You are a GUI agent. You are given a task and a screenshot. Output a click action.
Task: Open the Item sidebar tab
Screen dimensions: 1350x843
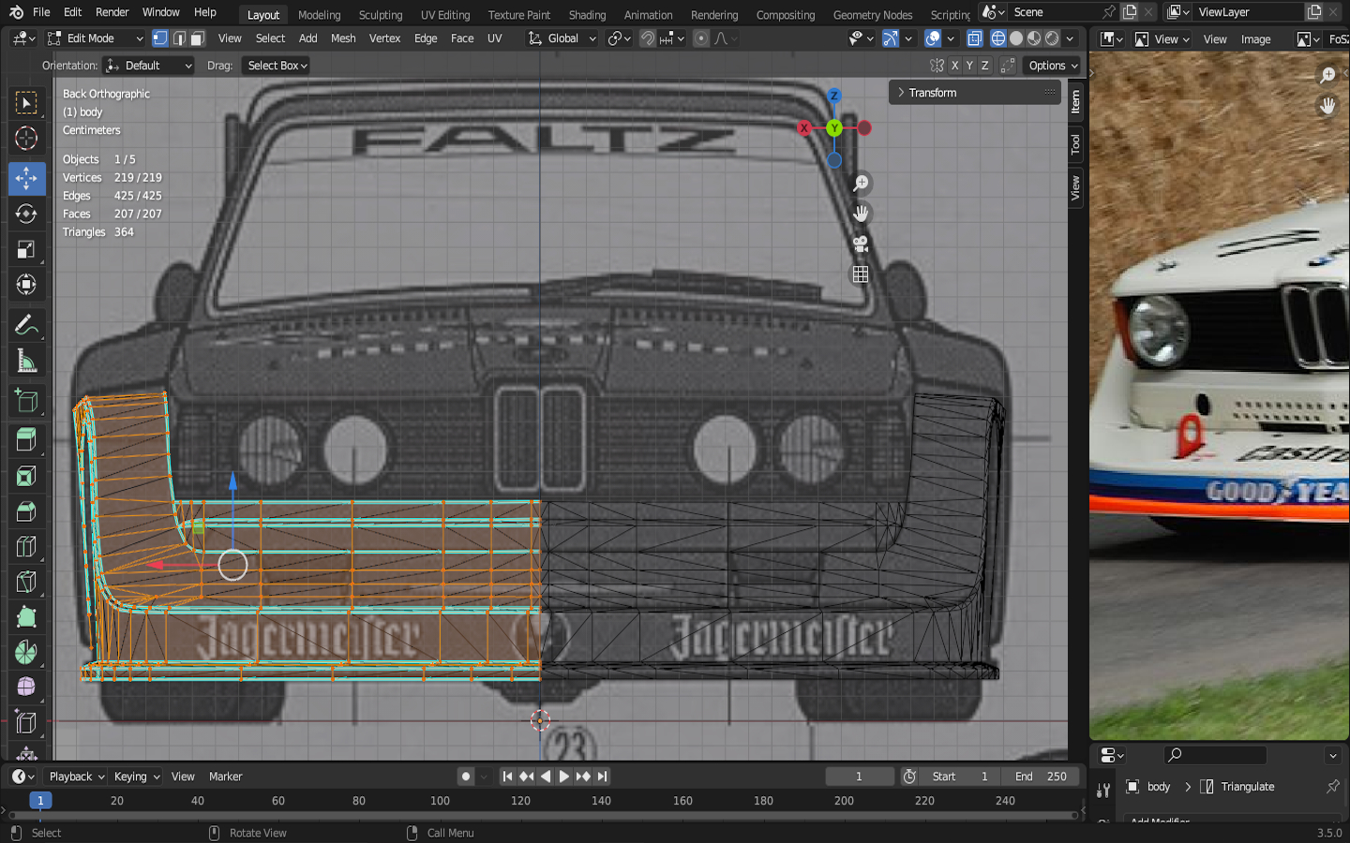1076,101
